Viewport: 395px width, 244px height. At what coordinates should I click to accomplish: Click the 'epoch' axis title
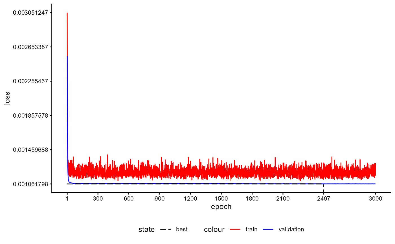221,207
